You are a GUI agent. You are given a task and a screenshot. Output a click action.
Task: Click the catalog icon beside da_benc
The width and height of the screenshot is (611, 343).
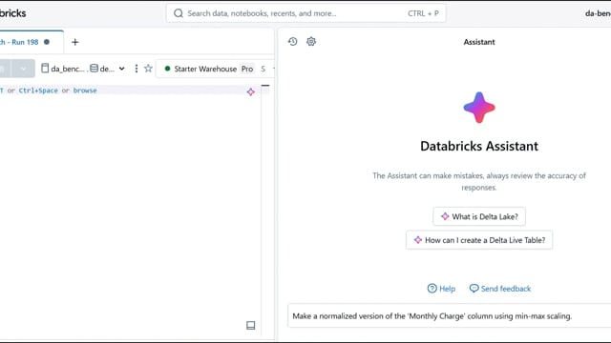pyautogui.click(x=45, y=69)
